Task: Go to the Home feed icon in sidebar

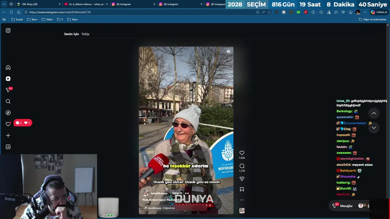Action: [8, 68]
